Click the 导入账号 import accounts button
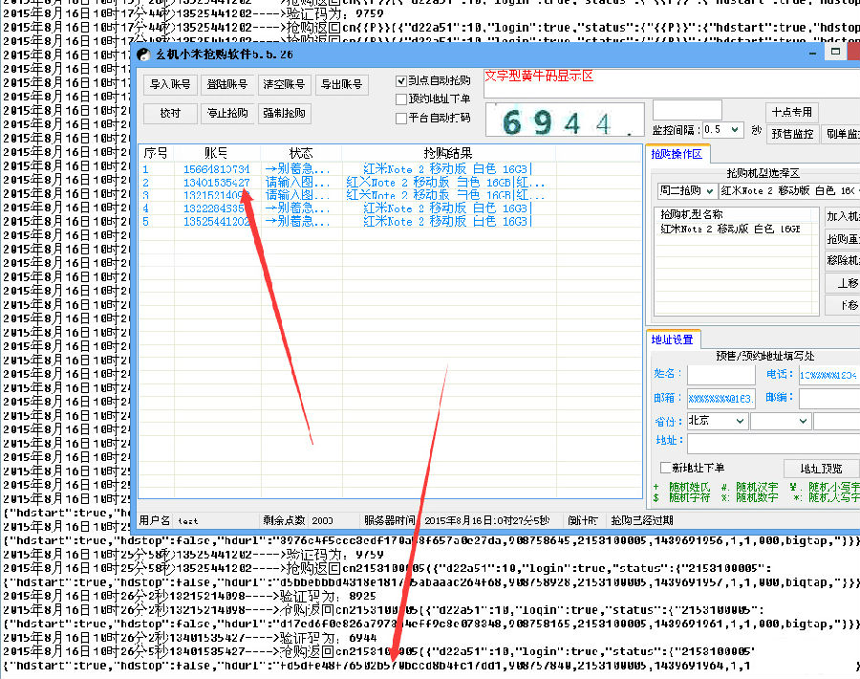 click(x=171, y=85)
